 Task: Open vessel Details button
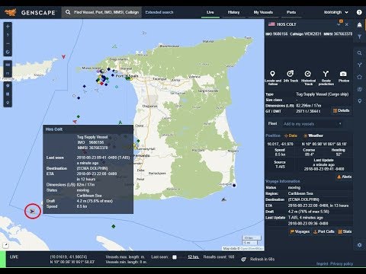pyautogui.click(x=342, y=110)
